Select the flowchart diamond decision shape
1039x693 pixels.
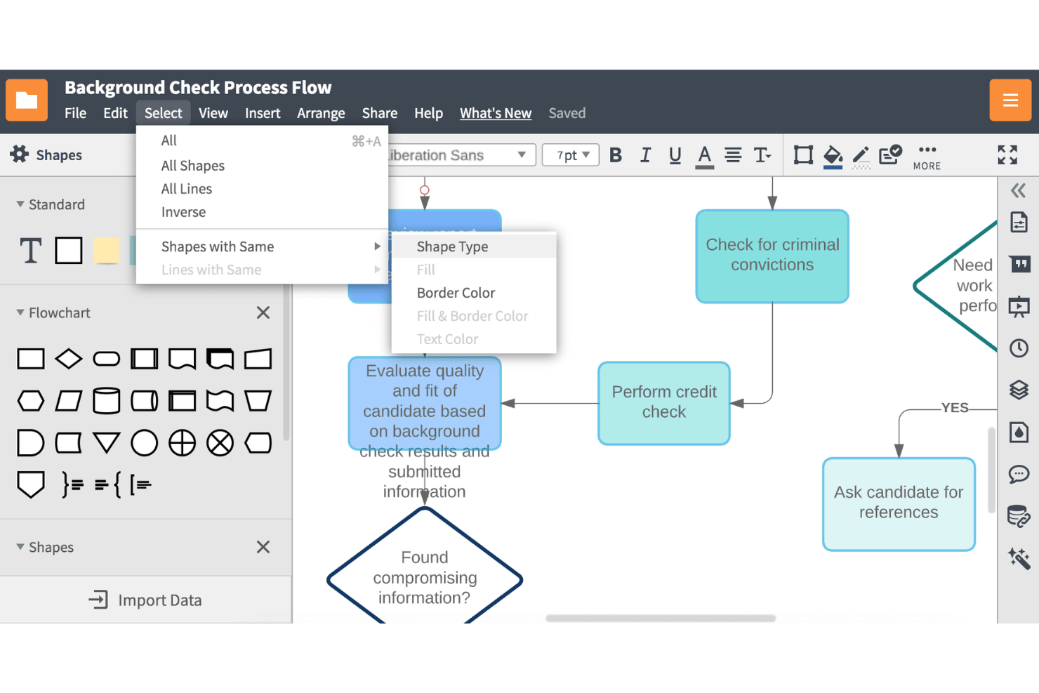(68, 359)
